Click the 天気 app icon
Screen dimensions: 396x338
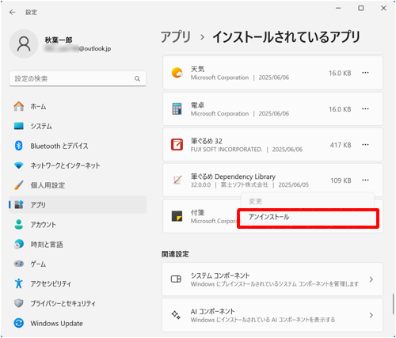click(177, 73)
